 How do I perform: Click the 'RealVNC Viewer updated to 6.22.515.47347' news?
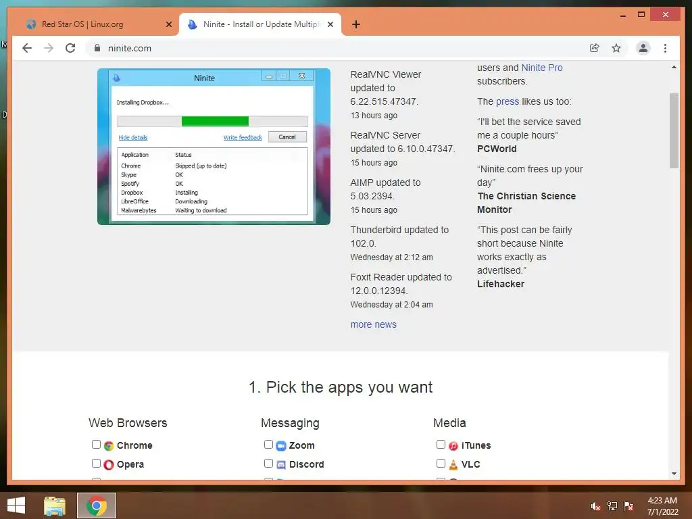[386, 88]
